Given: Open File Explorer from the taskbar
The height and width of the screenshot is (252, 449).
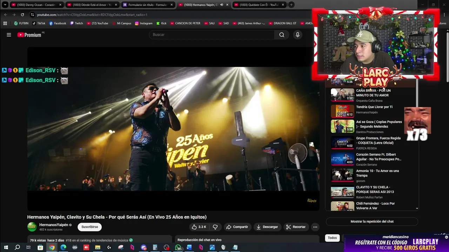Looking at the screenshot, I should (98, 247).
